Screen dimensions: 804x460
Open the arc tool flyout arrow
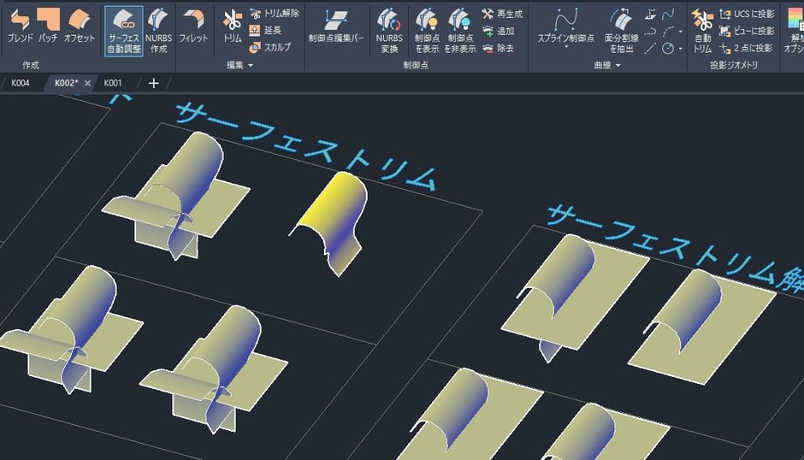click(x=681, y=32)
